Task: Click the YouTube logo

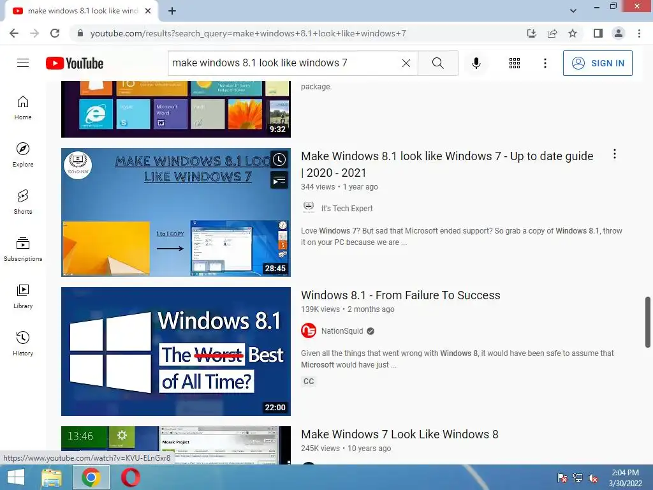Action: tap(75, 63)
